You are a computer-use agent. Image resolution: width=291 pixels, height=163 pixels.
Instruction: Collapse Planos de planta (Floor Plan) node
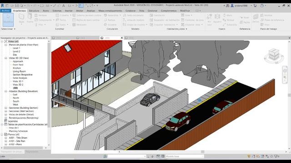(6, 45)
